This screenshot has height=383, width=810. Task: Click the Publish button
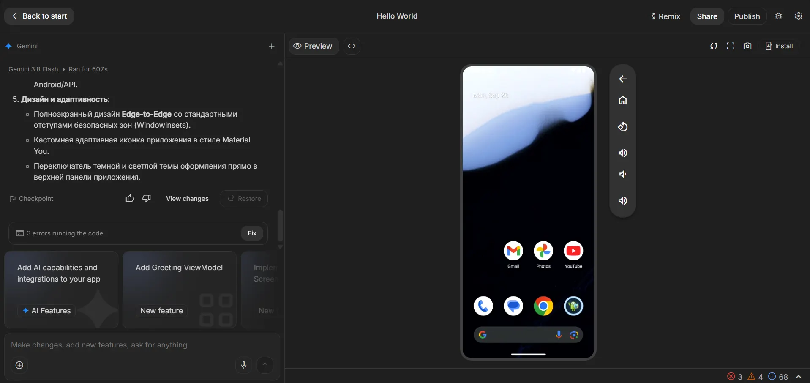pos(747,16)
